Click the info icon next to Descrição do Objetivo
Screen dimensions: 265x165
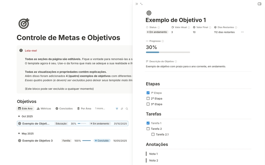(x=176, y=61)
